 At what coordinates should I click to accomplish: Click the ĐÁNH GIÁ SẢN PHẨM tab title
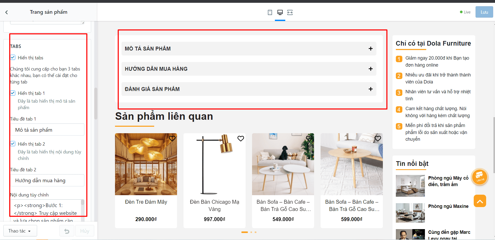152,89
